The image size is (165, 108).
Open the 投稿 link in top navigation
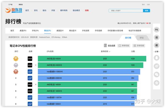(87, 10)
